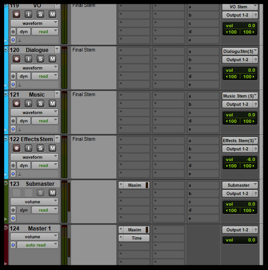Open the VO Stem input selector
The image size is (268, 270).
[x=240, y=7]
